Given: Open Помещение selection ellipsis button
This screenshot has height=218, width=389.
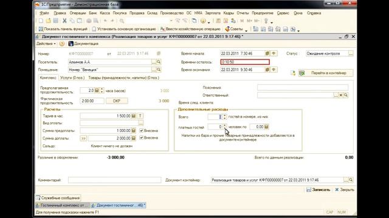Looking at the screenshot, I should [x=154, y=70].
